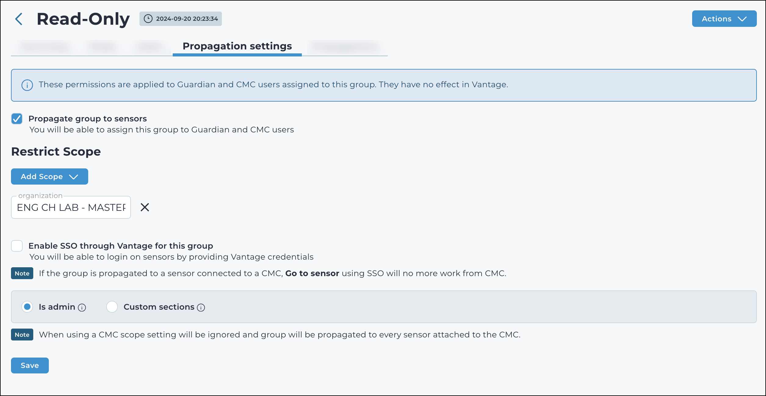766x396 pixels.
Task: Click the back arrow icon
Action: 19,19
